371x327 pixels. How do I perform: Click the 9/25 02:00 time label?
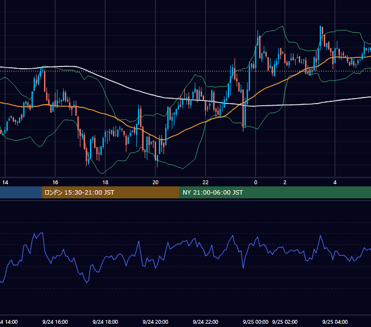[285, 322]
